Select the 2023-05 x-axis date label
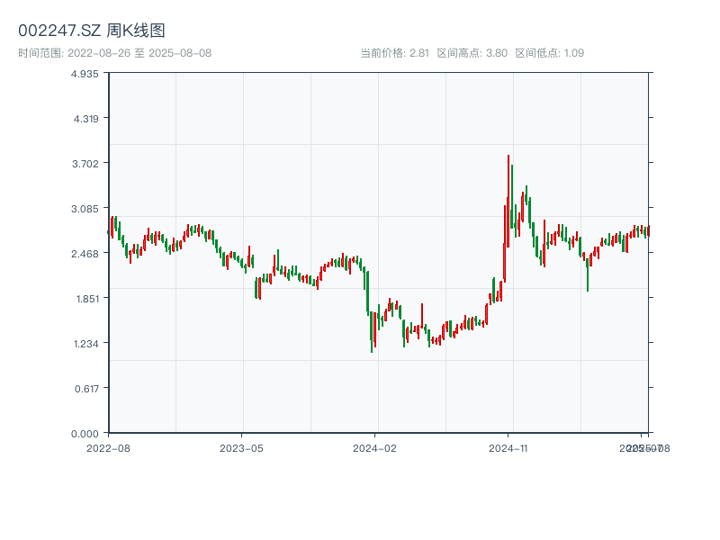Image resolution: width=720 pixels, height=540 pixels. [x=242, y=447]
